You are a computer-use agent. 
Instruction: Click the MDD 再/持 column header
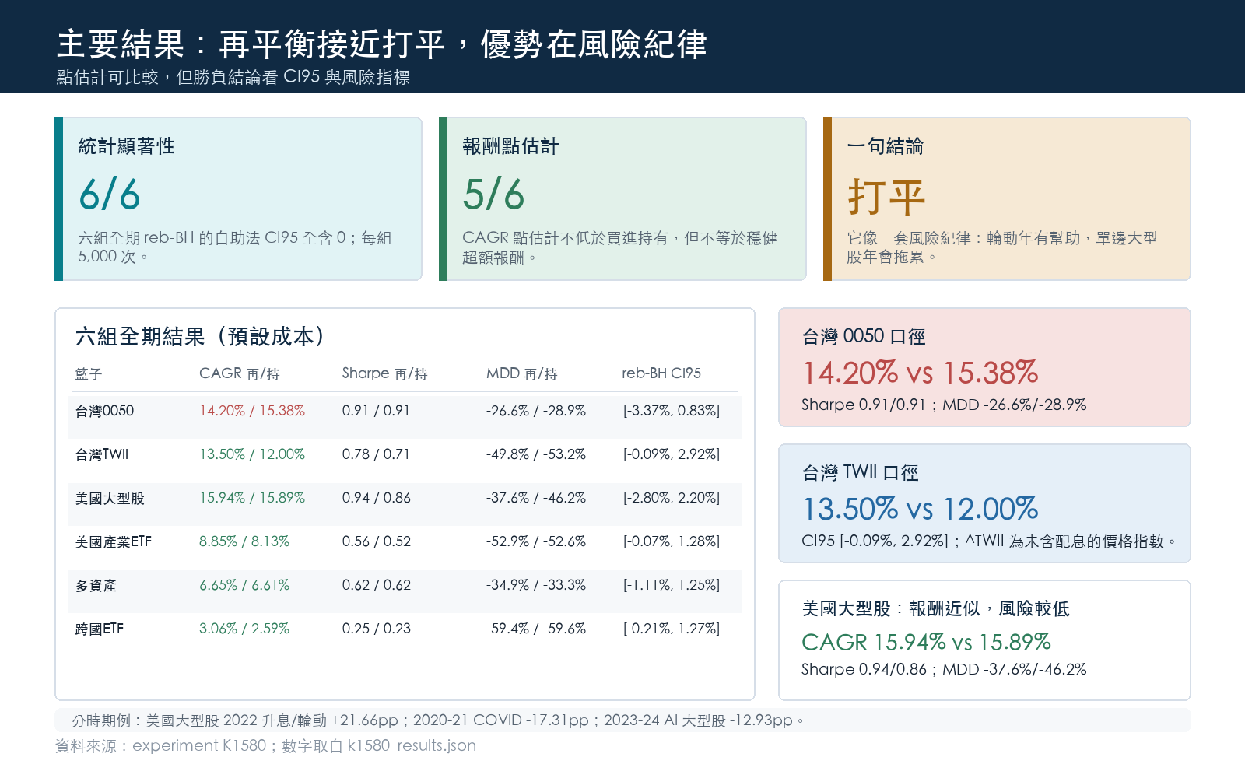pos(522,373)
